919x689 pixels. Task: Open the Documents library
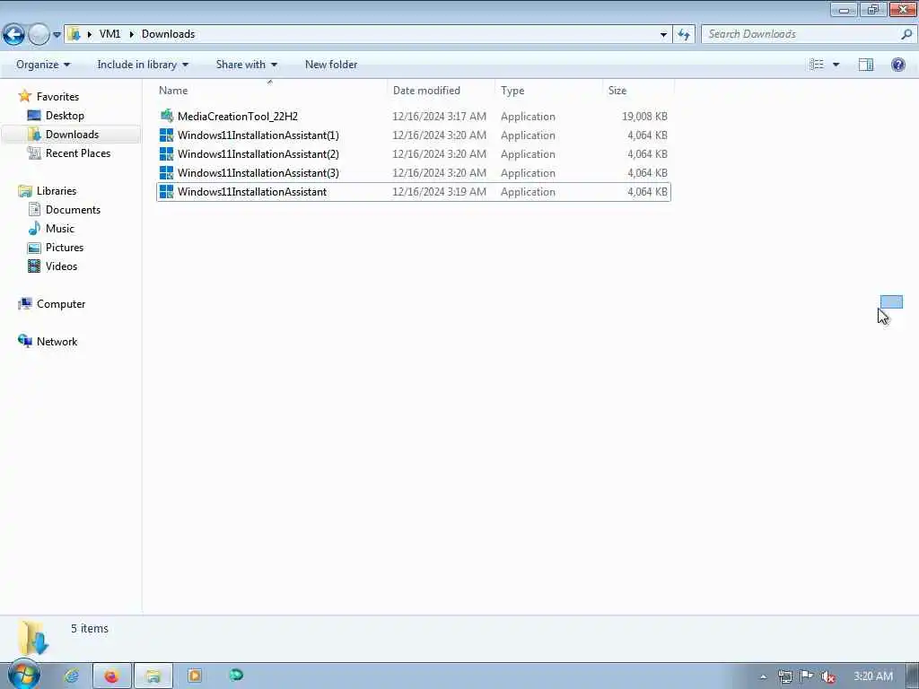coord(73,210)
